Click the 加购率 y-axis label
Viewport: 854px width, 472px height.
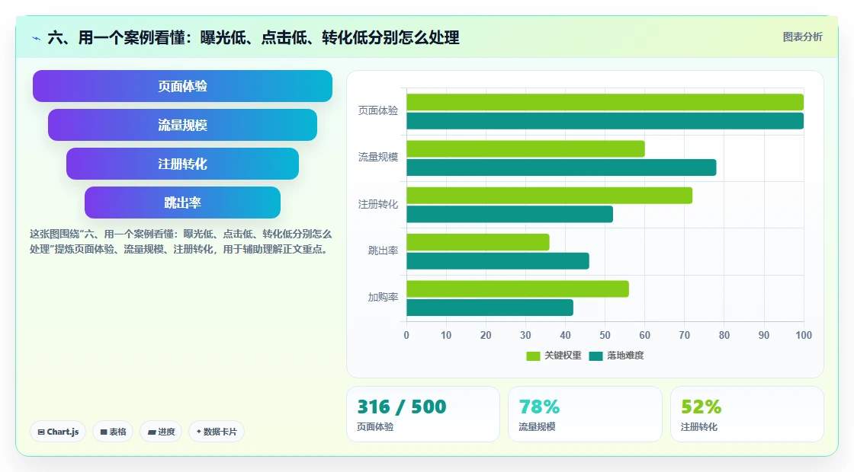(383, 298)
